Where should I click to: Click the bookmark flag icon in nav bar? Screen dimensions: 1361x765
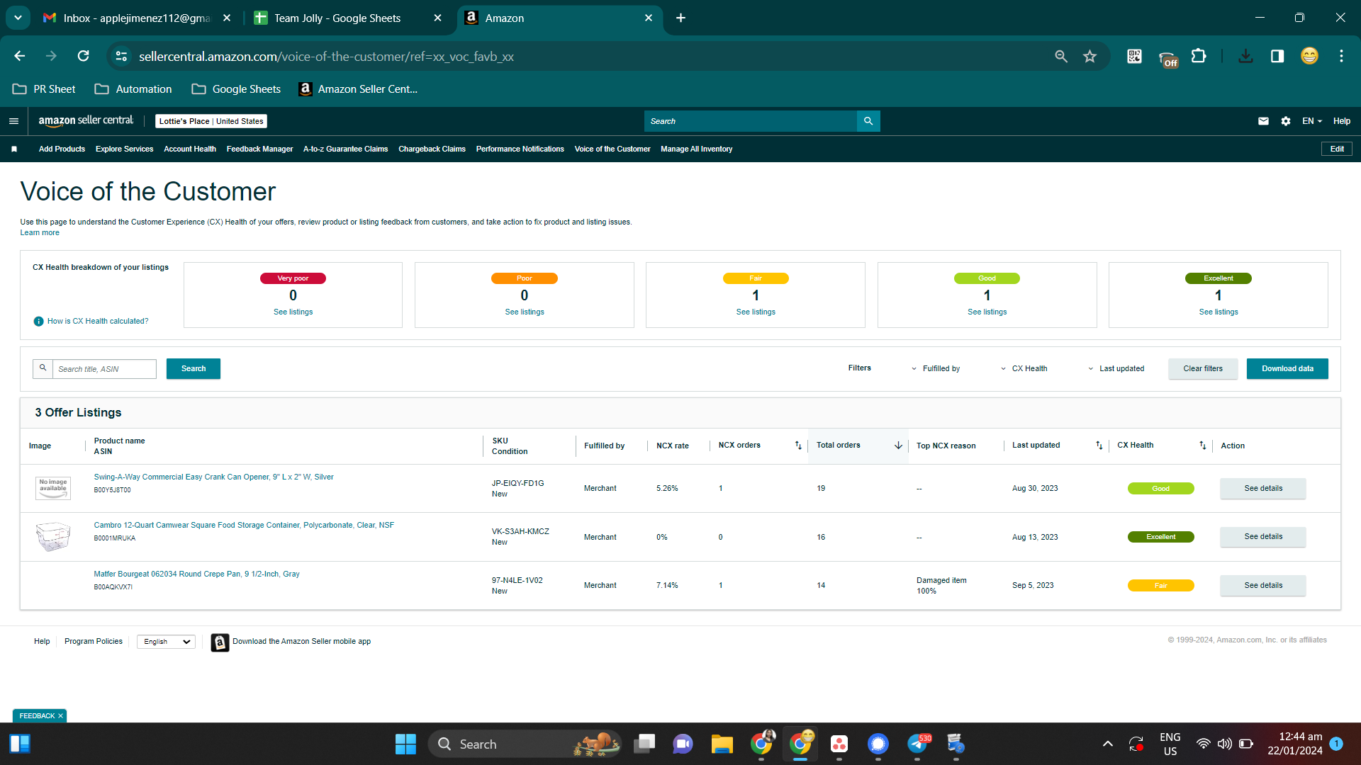coord(14,149)
